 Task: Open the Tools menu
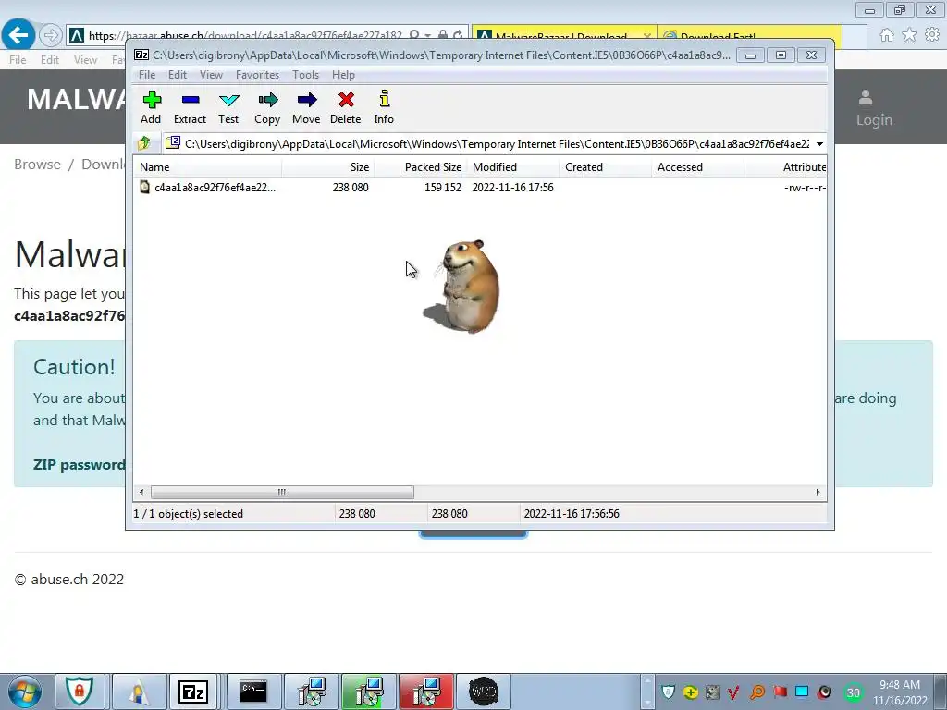coord(305,75)
